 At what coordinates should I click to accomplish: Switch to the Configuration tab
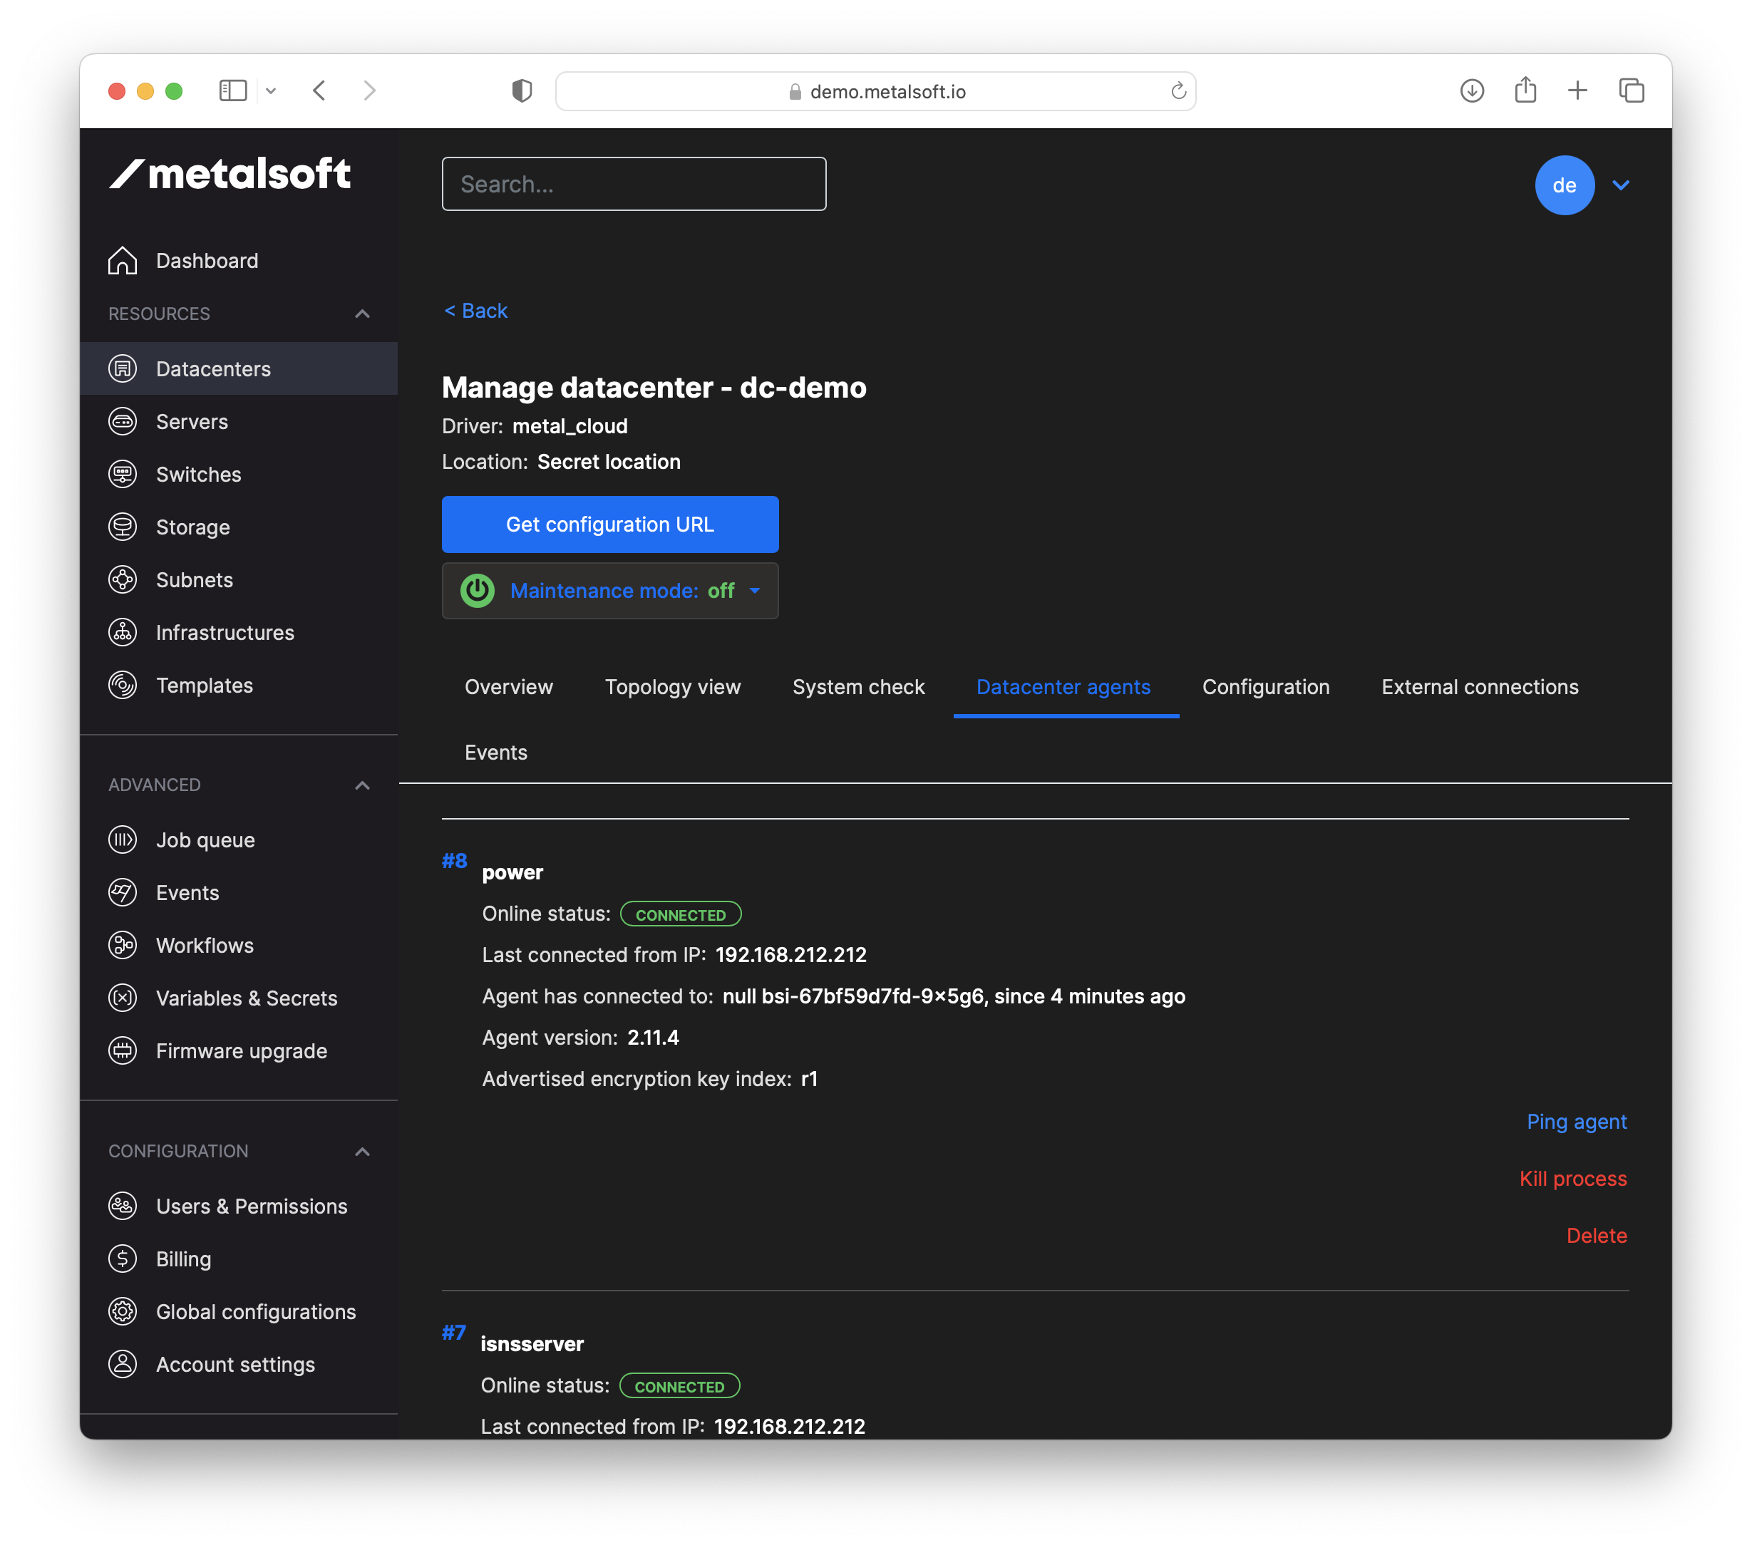(x=1266, y=686)
